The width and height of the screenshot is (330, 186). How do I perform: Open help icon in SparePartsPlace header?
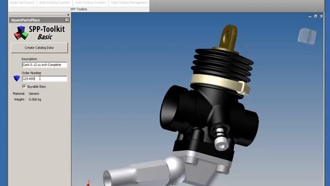[x=67, y=20]
